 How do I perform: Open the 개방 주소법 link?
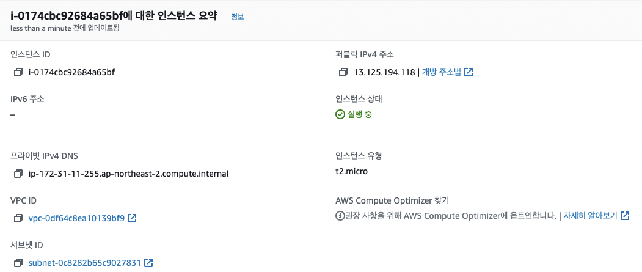441,73
